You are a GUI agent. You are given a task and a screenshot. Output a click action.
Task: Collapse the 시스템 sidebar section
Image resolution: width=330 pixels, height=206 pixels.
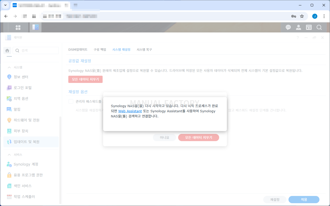click(x=9, y=67)
